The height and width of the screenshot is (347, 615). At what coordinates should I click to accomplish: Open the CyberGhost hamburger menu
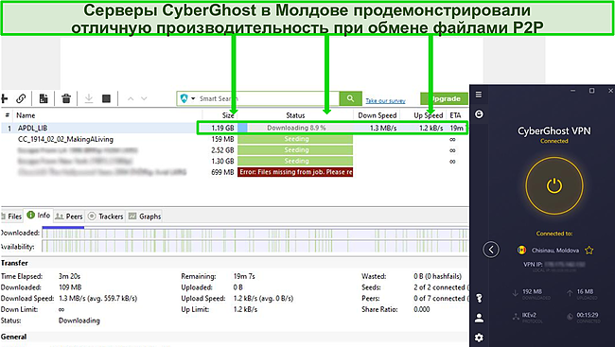click(x=479, y=95)
